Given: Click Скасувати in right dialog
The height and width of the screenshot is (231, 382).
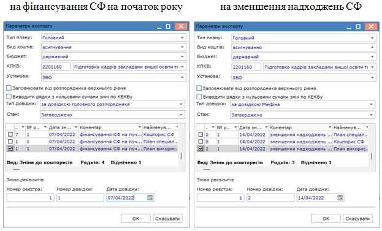Looking at the screenshot, I should tap(357, 219).
